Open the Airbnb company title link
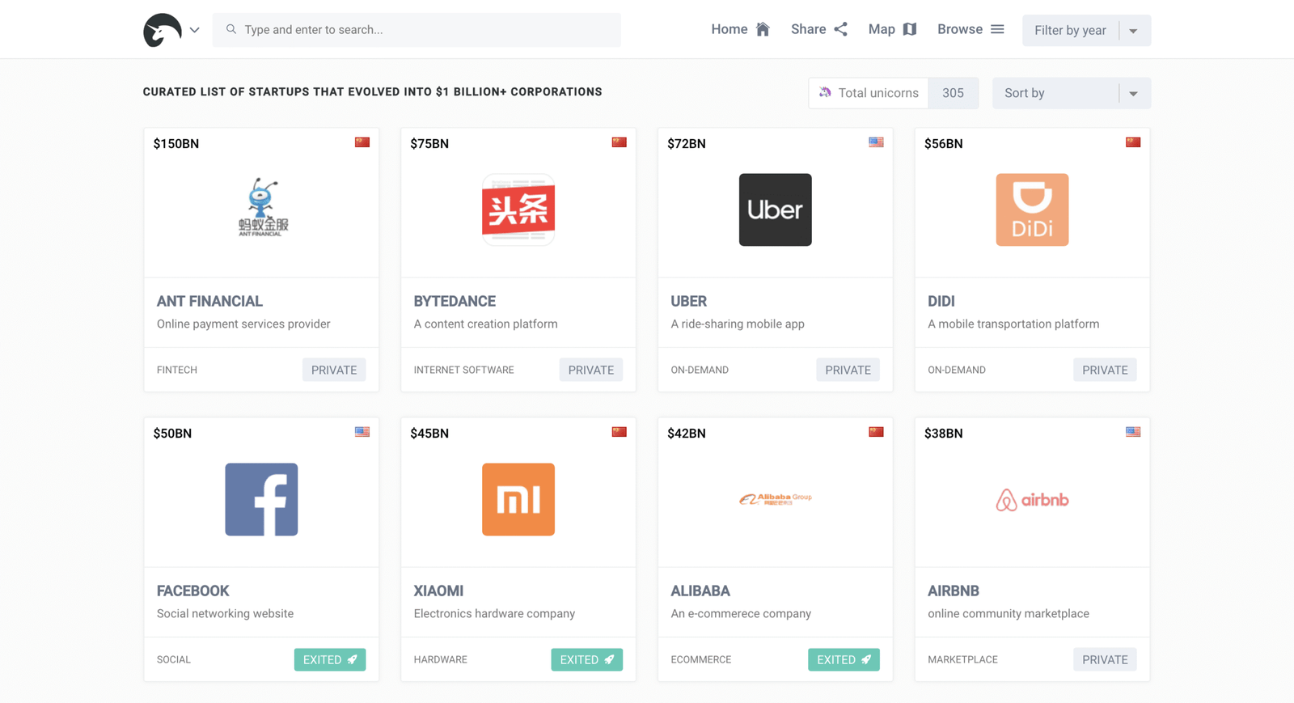Image resolution: width=1294 pixels, height=703 pixels. click(953, 591)
